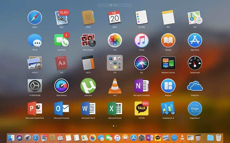Open Mission Control
Screen dimensions: 230x143
168,63
